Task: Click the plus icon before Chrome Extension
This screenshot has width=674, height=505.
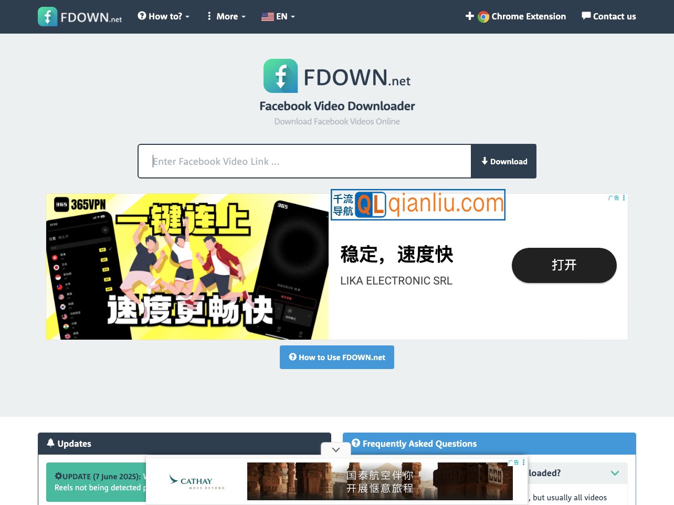Action: [x=469, y=16]
